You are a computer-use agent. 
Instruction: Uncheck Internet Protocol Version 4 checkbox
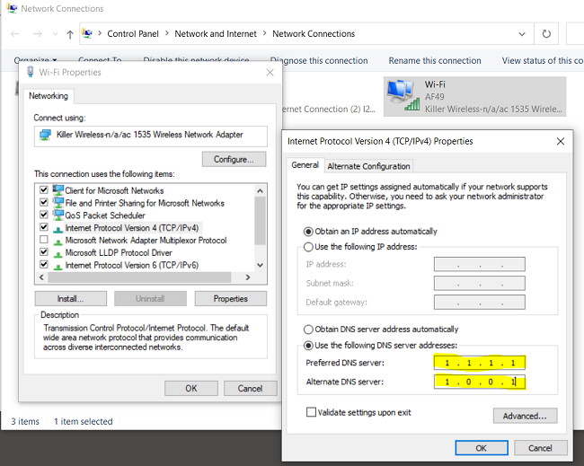click(44, 227)
